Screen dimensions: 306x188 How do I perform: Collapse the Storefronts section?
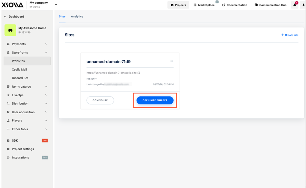pyautogui.click(x=27, y=52)
